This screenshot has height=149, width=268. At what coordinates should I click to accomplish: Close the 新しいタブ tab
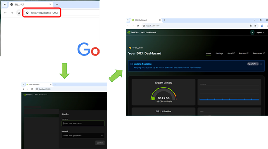point(50,5)
